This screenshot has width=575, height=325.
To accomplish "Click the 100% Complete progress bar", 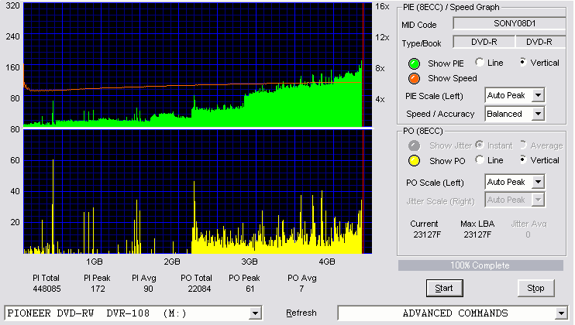I will [480, 265].
